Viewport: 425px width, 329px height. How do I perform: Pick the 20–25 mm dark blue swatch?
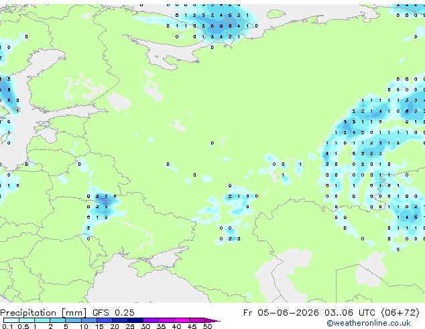(120, 320)
